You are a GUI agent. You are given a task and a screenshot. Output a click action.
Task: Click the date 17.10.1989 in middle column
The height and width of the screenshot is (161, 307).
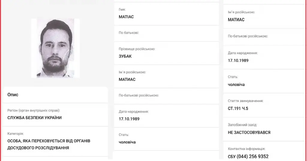click(x=129, y=119)
